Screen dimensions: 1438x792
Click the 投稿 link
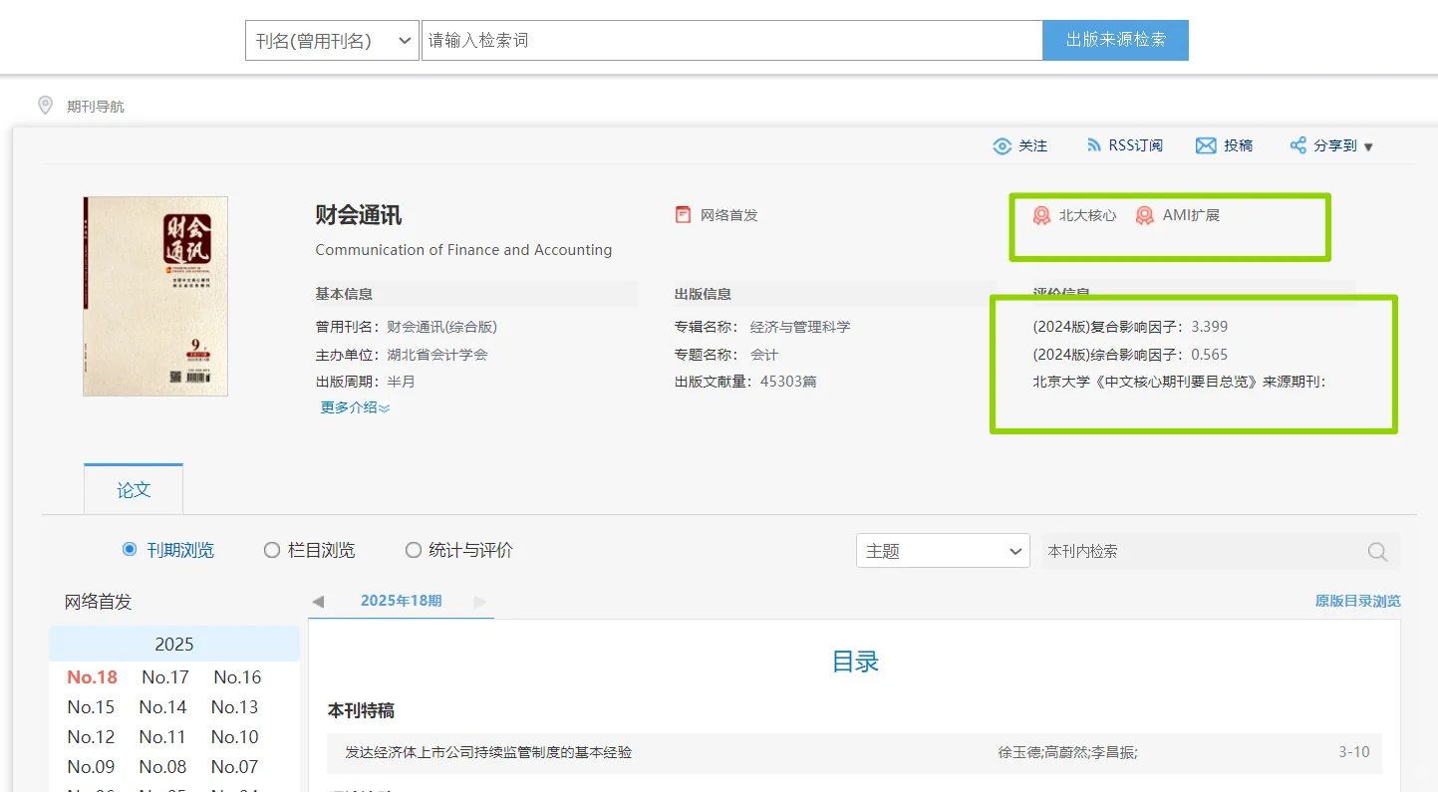1238,145
